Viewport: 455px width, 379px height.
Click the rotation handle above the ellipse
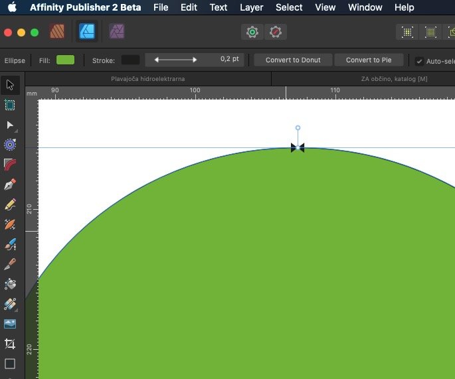click(x=298, y=127)
